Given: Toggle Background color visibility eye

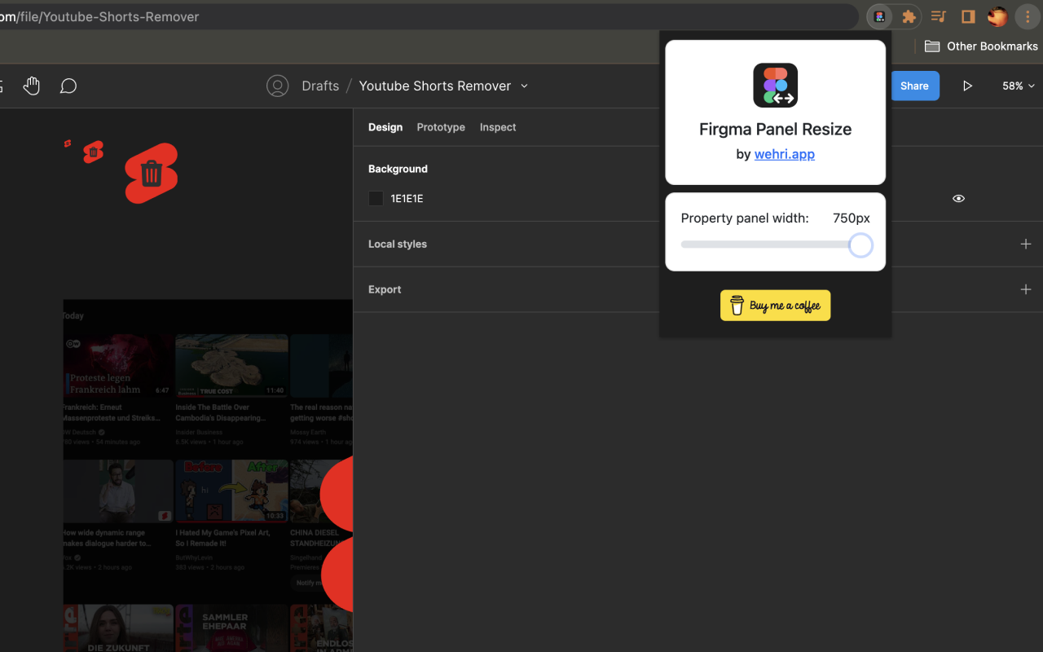Looking at the screenshot, I should pyautogui.click(x=958, y=198).
